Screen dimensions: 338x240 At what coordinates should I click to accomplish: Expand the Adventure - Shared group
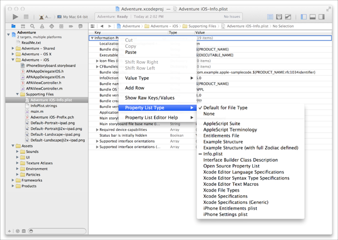(x=13, y=48)
